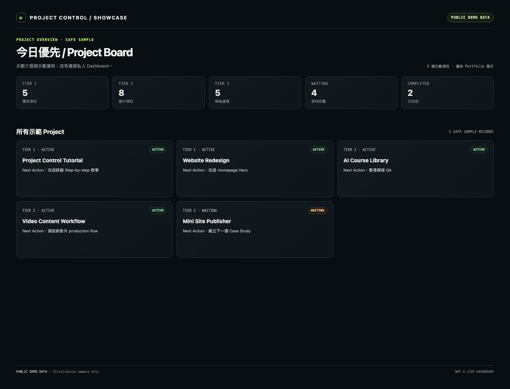This screenshot has height=389, width=510.
Task: Click the PUBLIC DEMO DATA badge
Action: click(x=470, y=17)
